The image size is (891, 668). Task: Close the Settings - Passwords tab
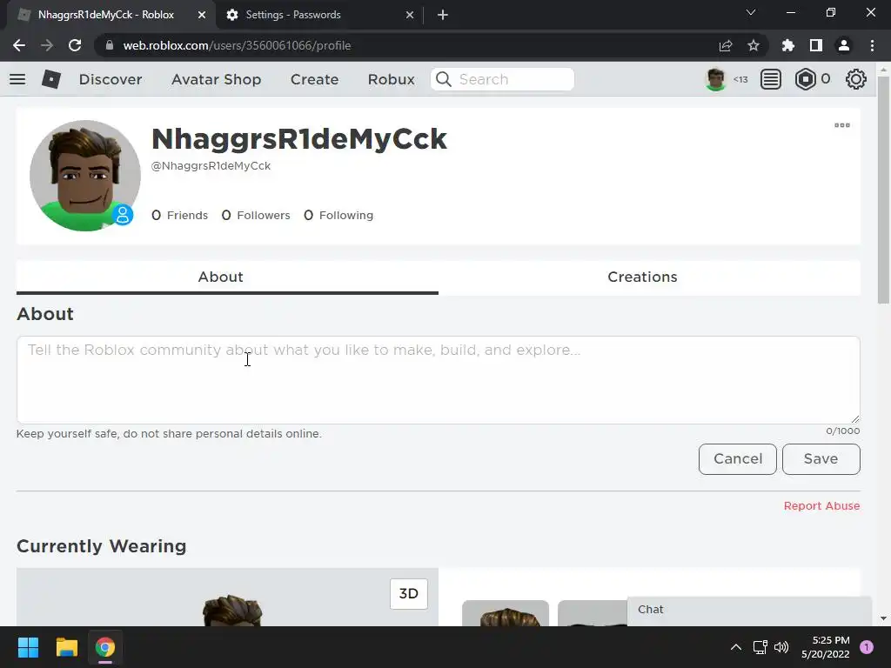point(410,15)
